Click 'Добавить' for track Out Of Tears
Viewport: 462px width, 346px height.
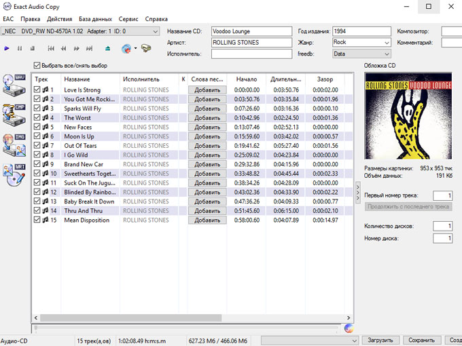click(207, 146)
